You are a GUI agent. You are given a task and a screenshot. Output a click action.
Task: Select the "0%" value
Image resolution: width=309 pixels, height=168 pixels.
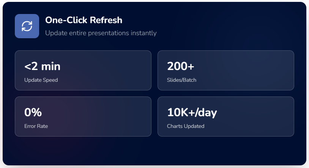click(33, 112)
